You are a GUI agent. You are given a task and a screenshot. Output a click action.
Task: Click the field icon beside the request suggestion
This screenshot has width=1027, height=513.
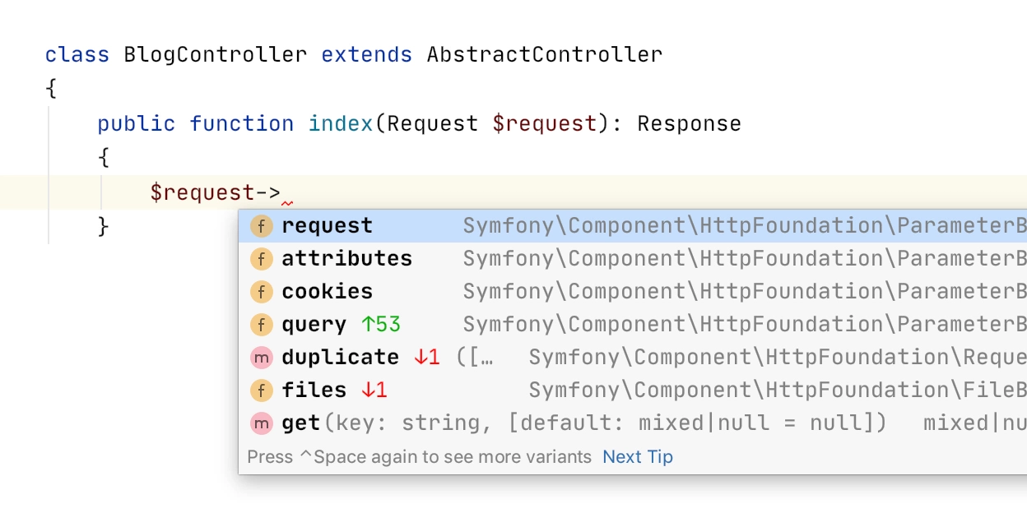tap(261, 226)
